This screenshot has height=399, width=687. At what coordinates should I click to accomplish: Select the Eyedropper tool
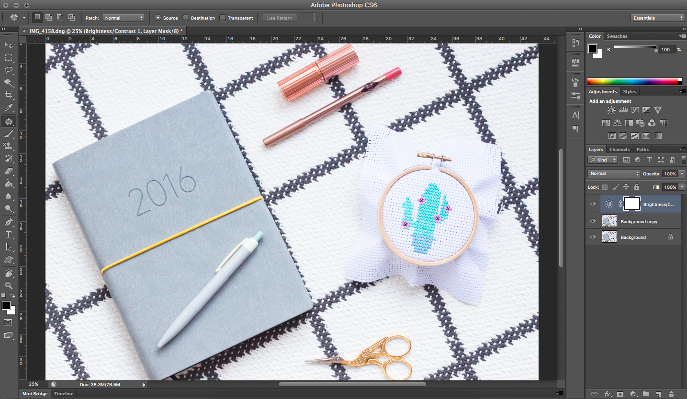click(9, 108)
